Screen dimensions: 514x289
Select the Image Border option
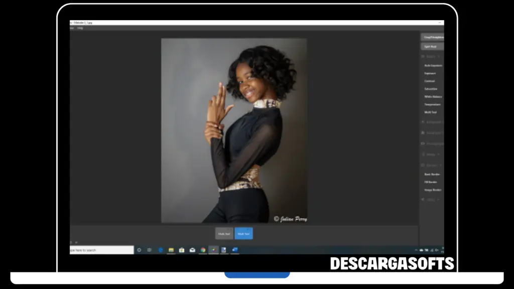pos(433,190)
